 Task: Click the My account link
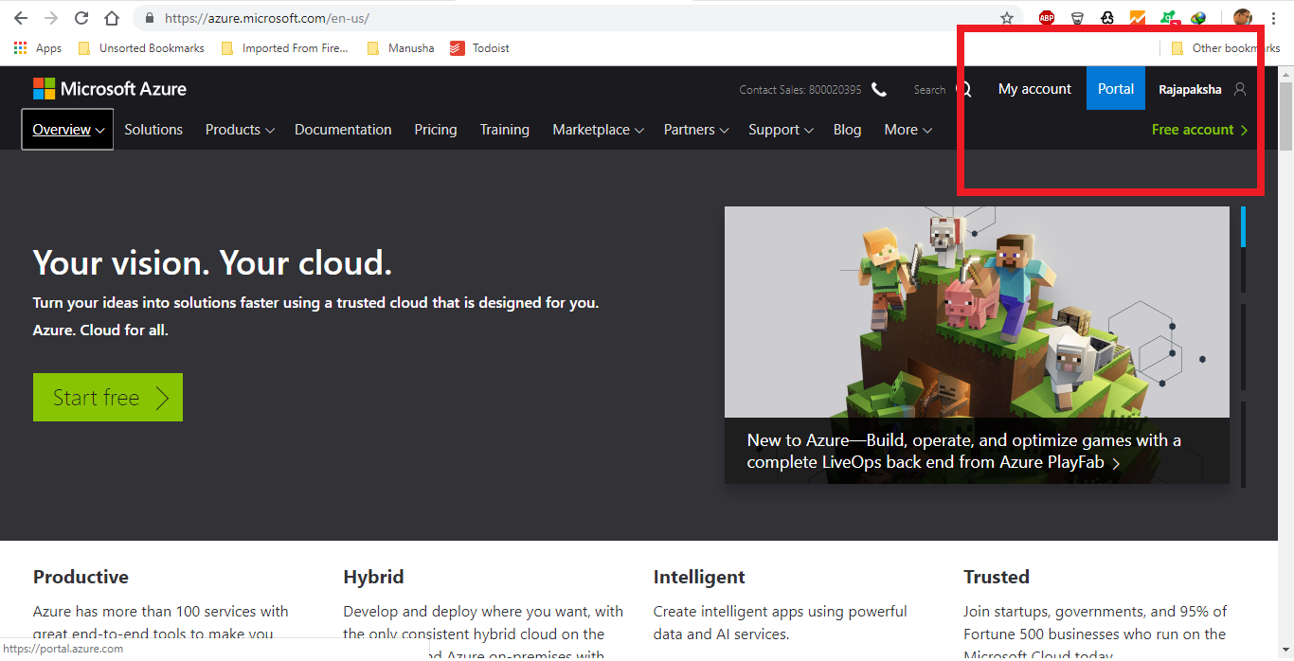1034,89
